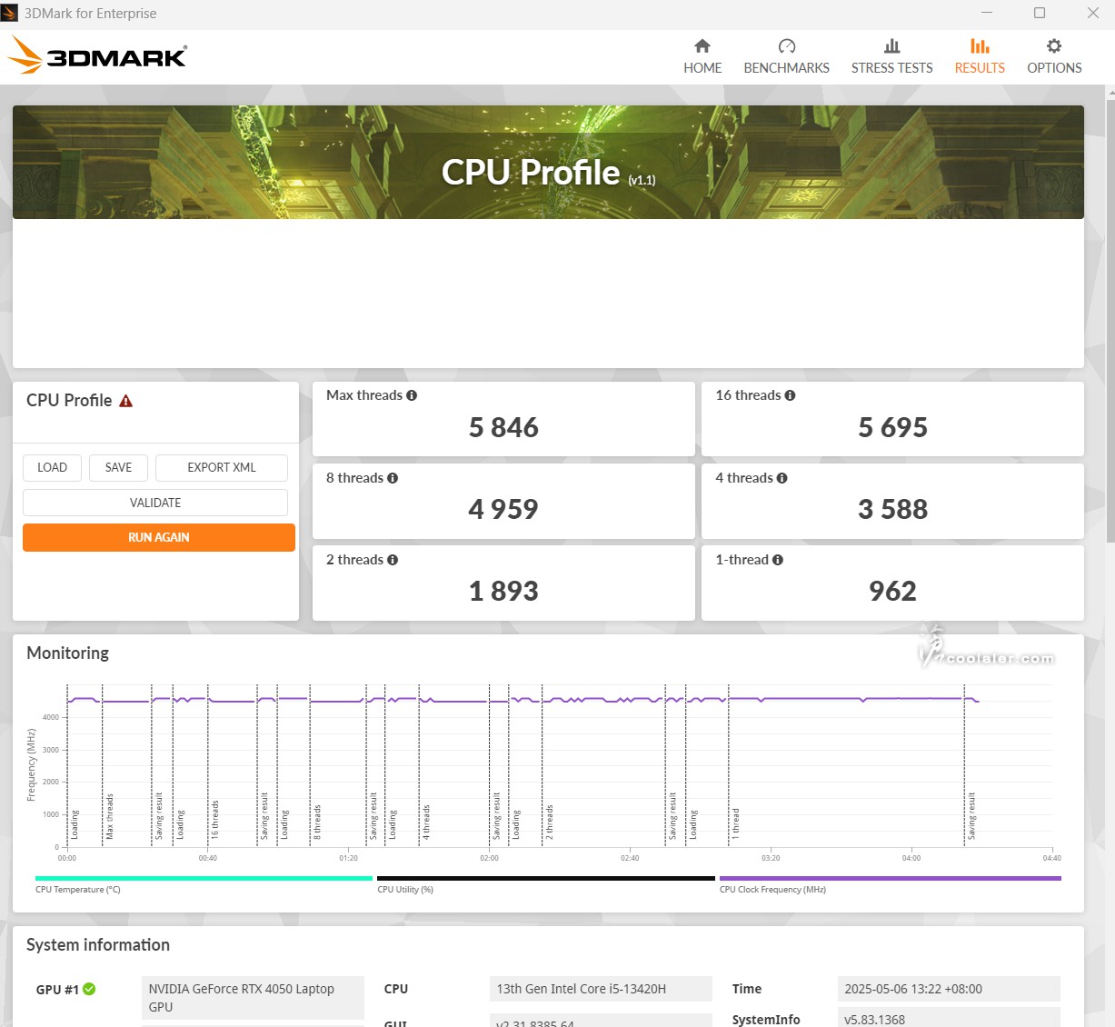Click the VALIDATE button
1115x1027 pixels.
coord(155,503)
